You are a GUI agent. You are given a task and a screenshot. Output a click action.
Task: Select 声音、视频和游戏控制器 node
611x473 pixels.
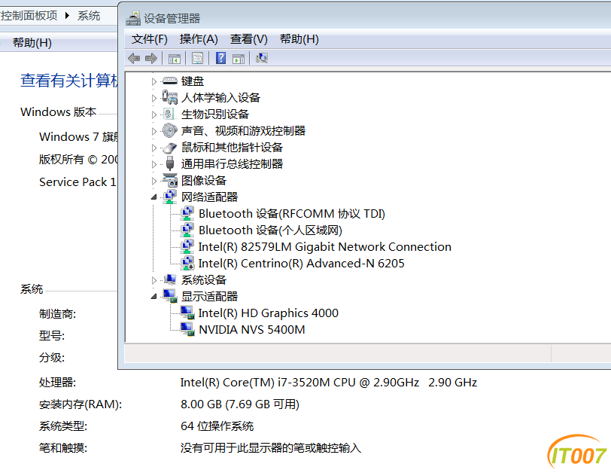click(243, 130)
